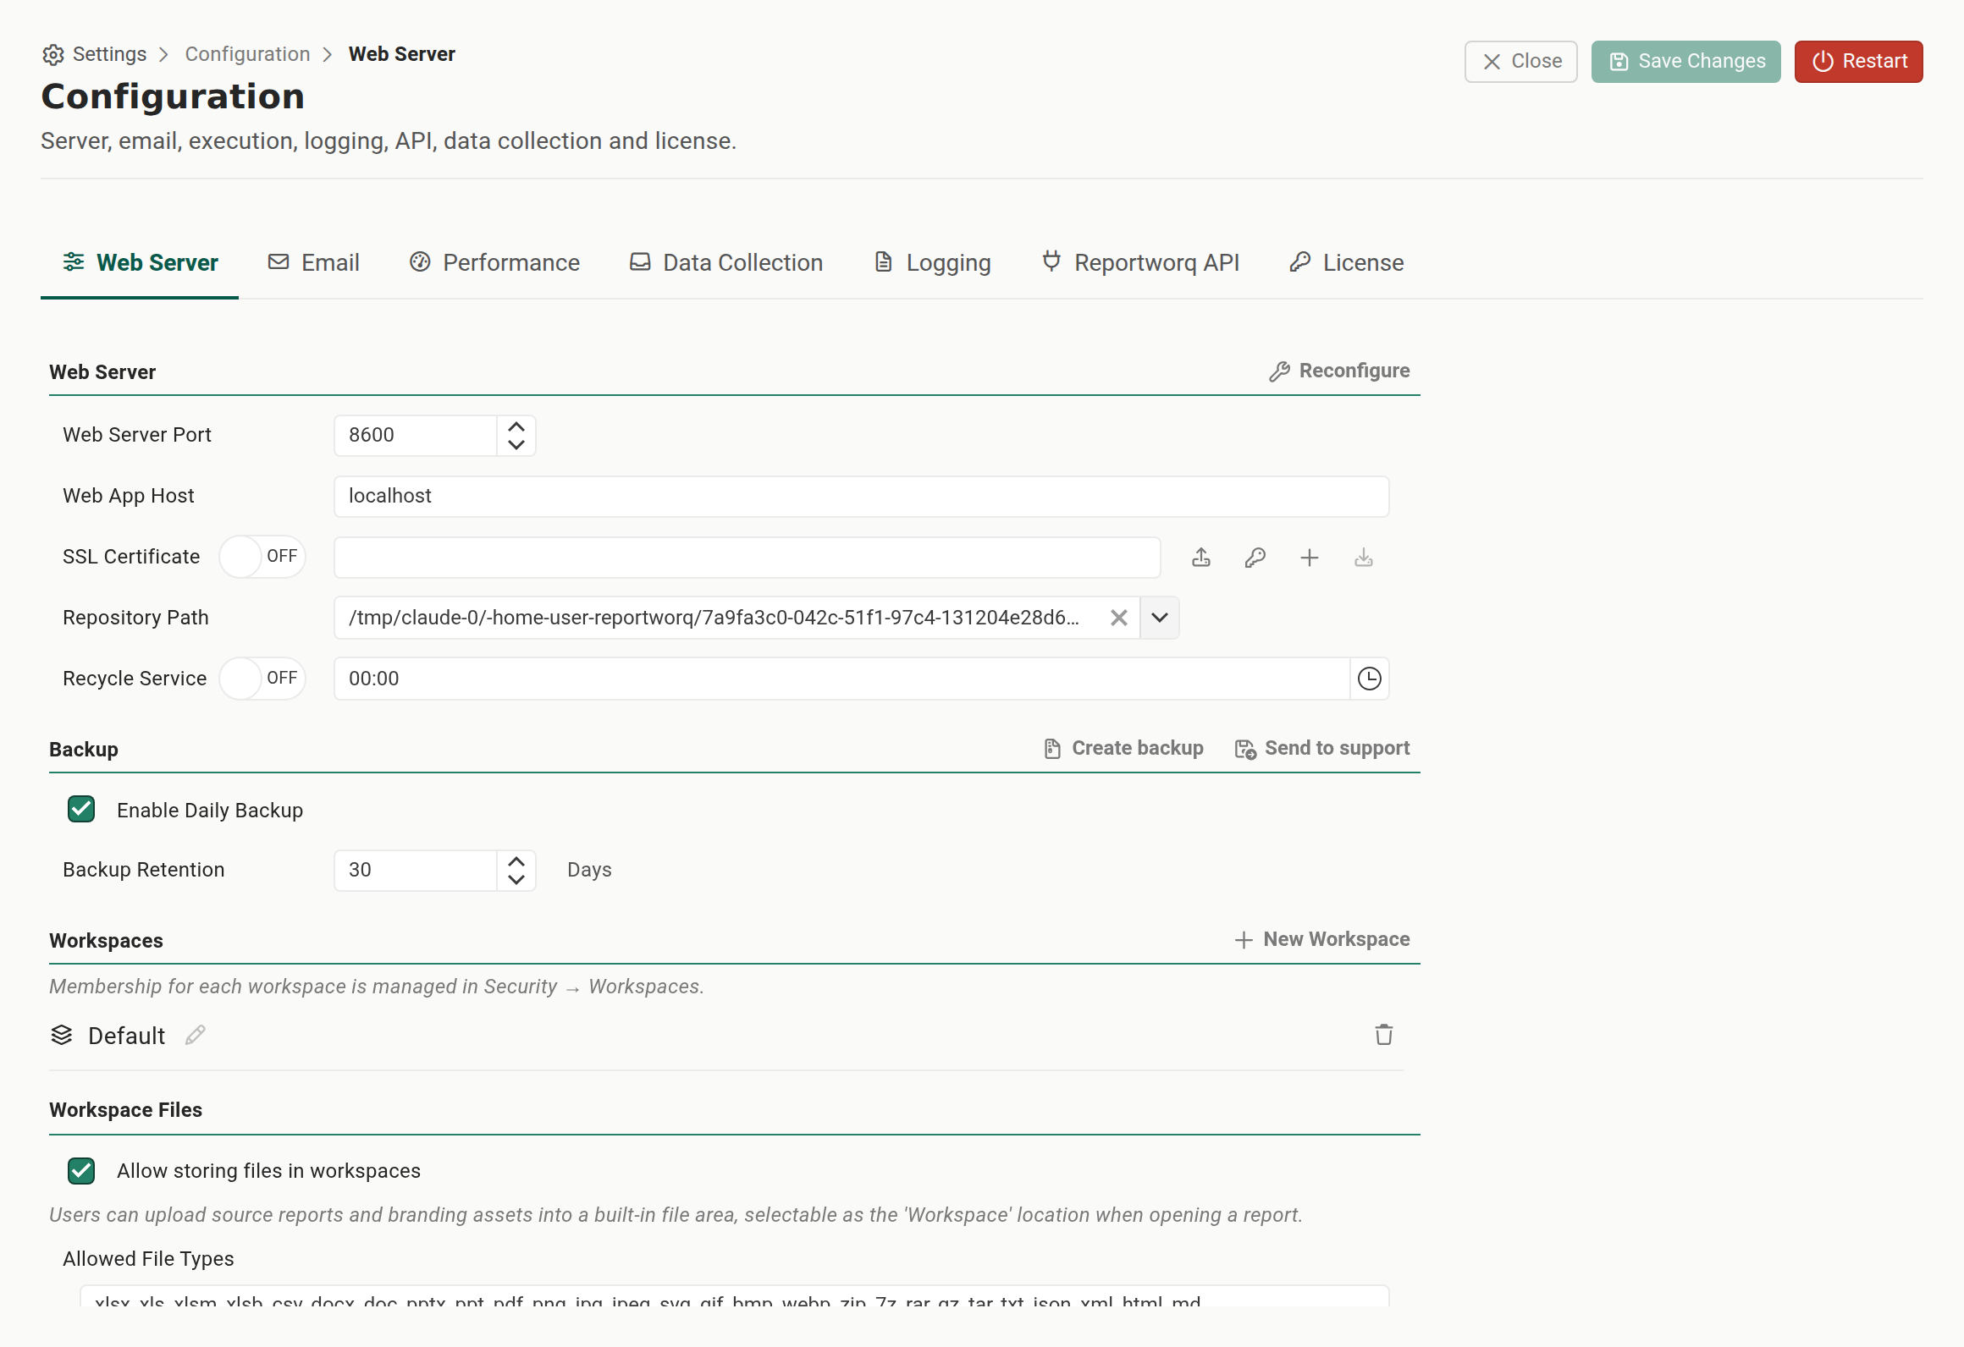Click the 'Days' label
This screenshot has width=1964, height=1347.
click(589, 870)
